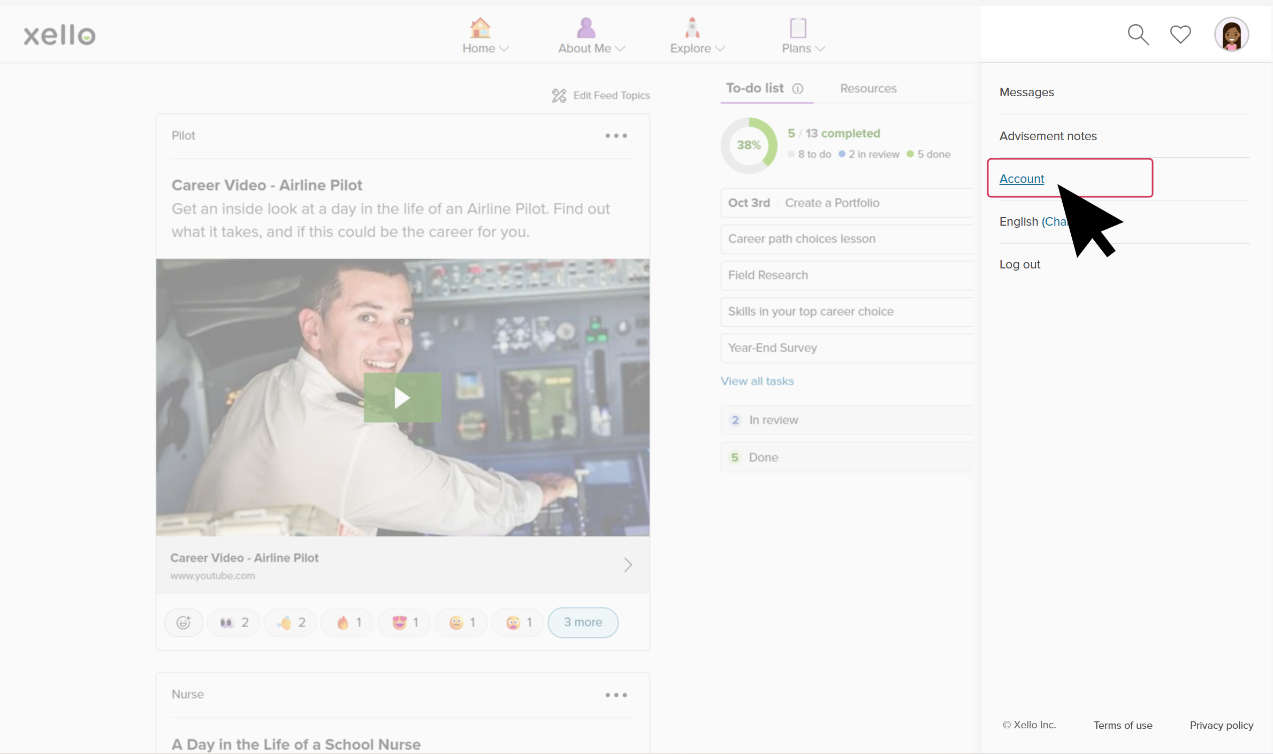Open the Terms of use page
Viewport: 1273px width, 754px height.
coord(1123,725)
